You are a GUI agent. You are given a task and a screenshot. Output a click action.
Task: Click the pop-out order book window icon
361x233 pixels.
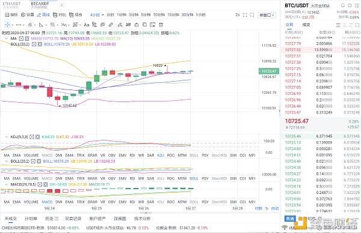(x=357, y=25)
